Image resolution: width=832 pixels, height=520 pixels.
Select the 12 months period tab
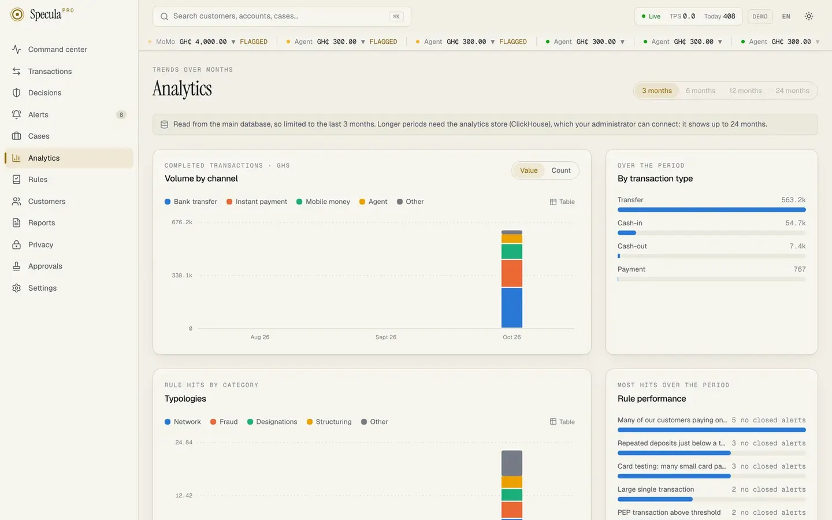745,91
